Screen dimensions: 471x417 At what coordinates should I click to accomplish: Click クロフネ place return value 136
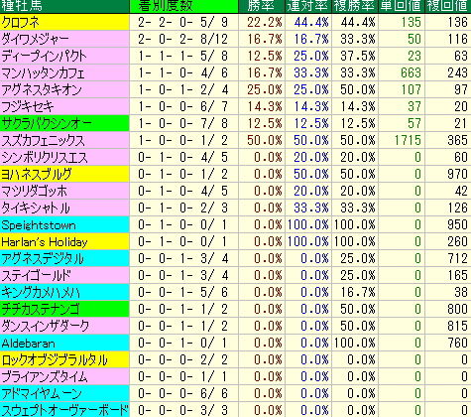(x=458, y=22)
